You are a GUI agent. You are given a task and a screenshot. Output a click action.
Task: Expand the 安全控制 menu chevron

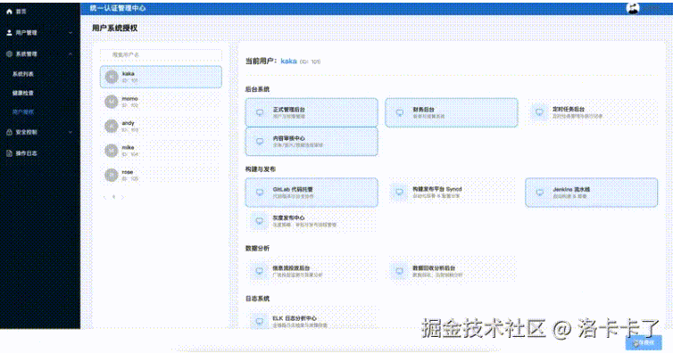click(x=71, y=132)
